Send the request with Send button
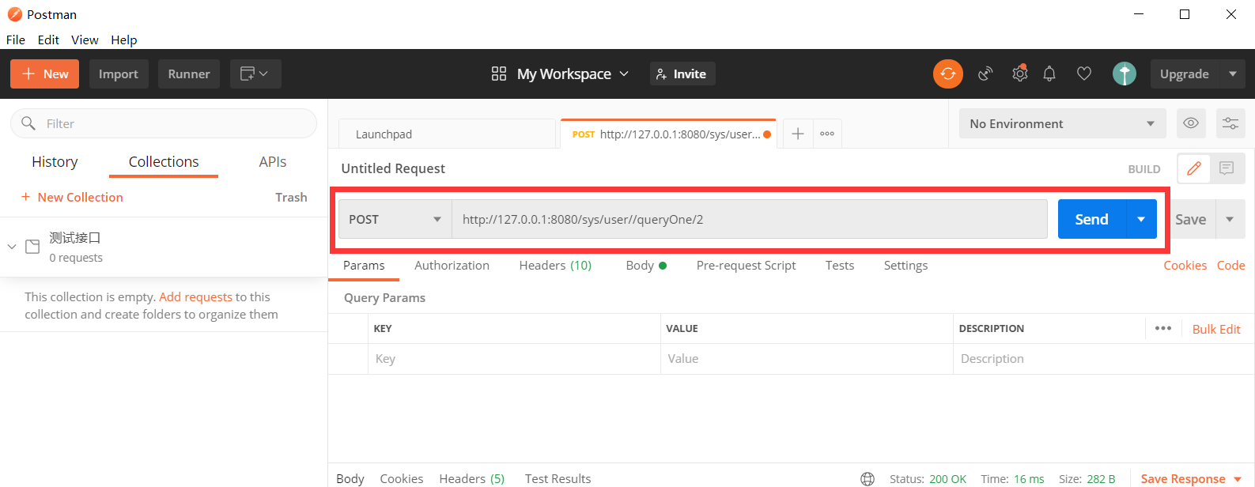1255x487 pixels. [x=1091, y=219]
